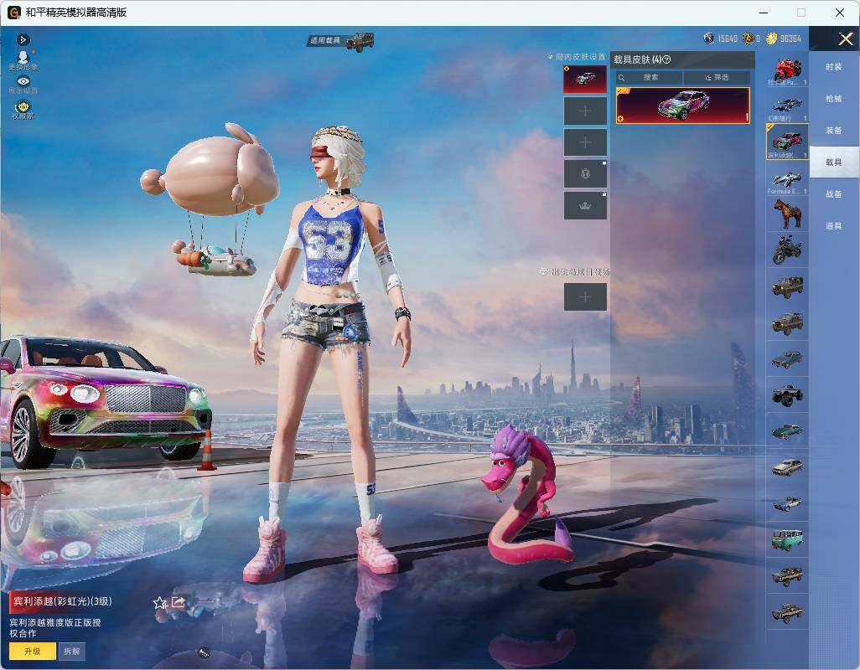This screenshot has width=860, height=670.
Task: Click the first filled in-match skin slot
Action: [x=585, y=80]
